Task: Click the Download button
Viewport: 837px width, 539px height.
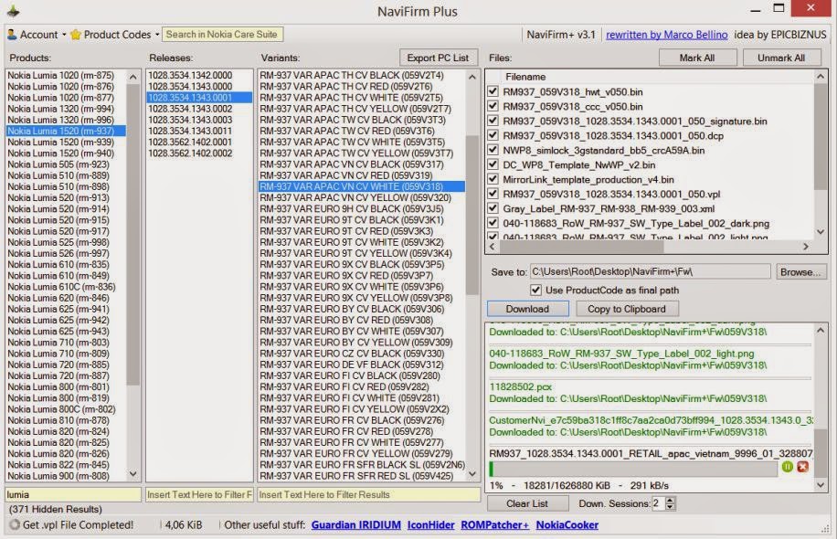Action: 527,309
